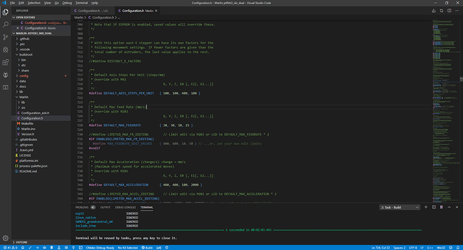
Task: Click No Kit Selected in status bar
Action: 127,247
